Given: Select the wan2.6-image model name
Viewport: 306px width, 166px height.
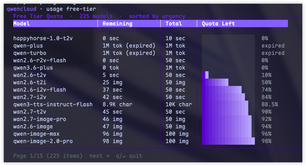Looking at the screenshot, I should pos(33,127).
